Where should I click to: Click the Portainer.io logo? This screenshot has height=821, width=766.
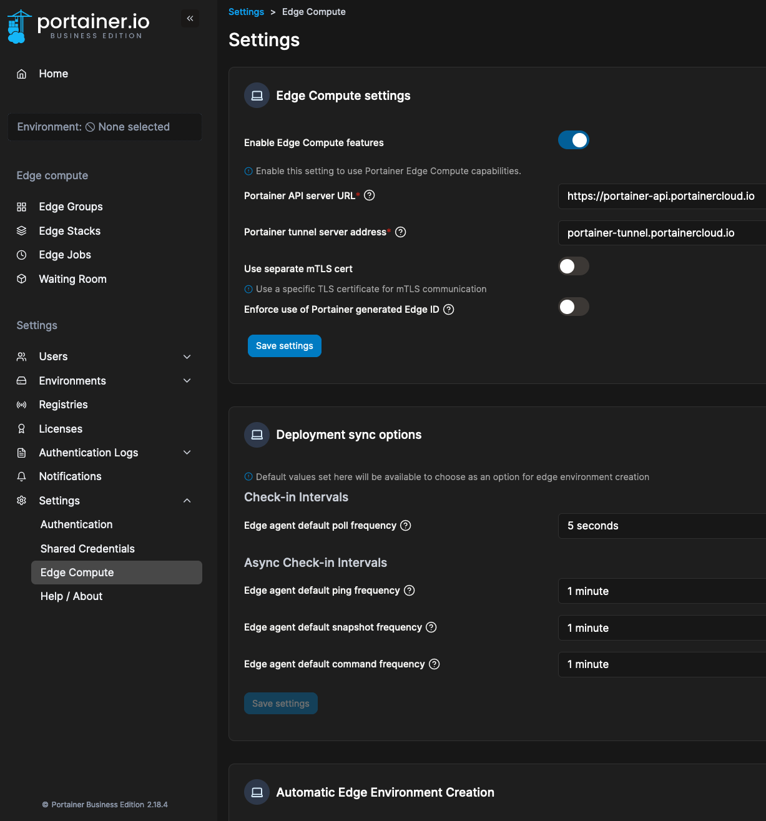coord(79,26)
